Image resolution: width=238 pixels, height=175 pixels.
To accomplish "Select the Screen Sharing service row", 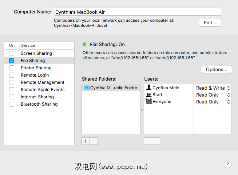I will click(x=39, y=53).
